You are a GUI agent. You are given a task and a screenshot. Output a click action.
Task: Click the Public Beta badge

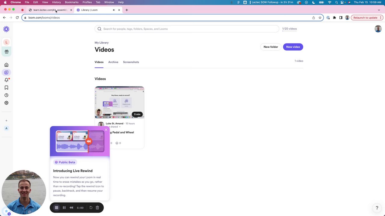[65, 162]
